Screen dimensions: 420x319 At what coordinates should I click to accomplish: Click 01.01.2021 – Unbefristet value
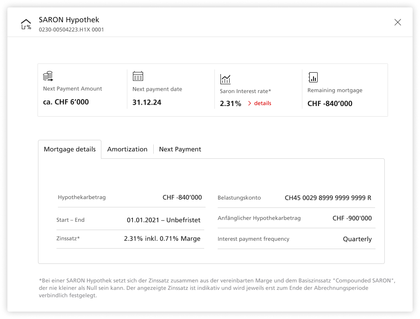click(x=163, y=220)
